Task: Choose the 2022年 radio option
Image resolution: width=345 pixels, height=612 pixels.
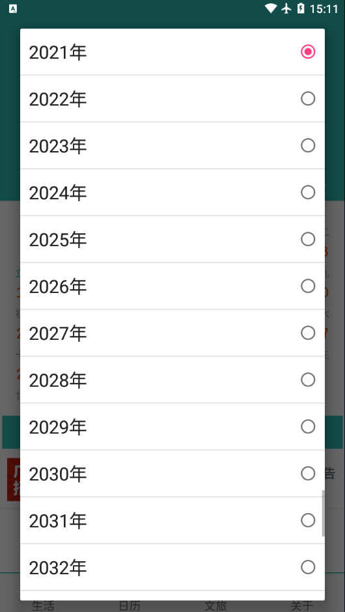Action: 307,98
